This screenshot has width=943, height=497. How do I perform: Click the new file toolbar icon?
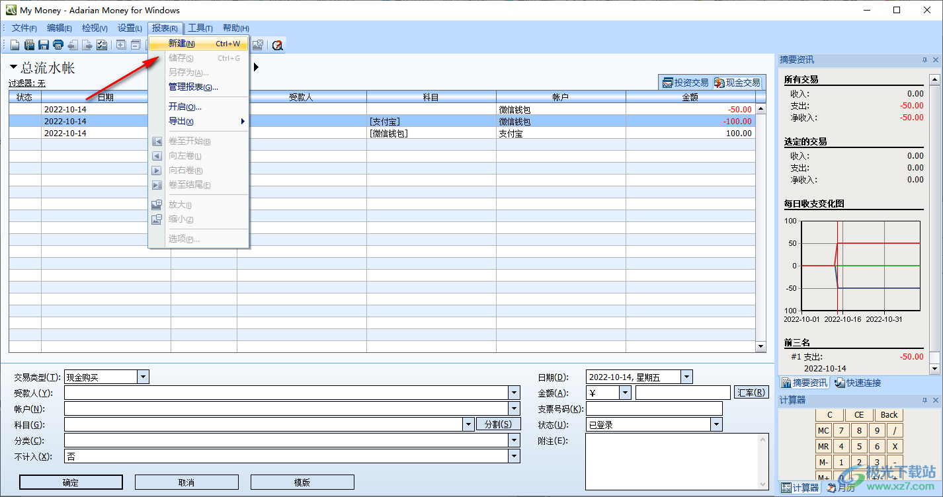pos(15,45)
